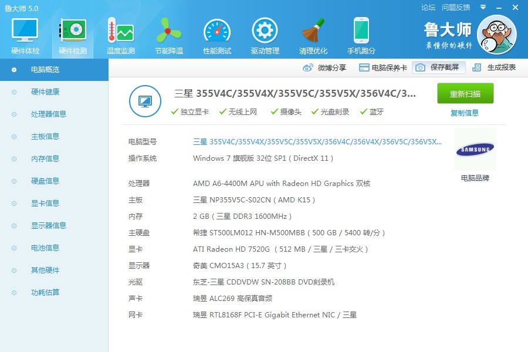
Task: Open the 电脑保养卡 maintenance card
Action: click(383, 67)
